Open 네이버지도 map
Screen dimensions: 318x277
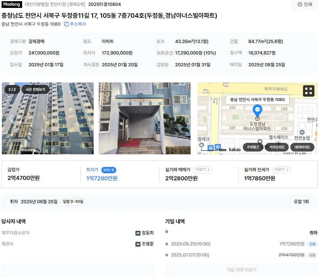point(302,147)
